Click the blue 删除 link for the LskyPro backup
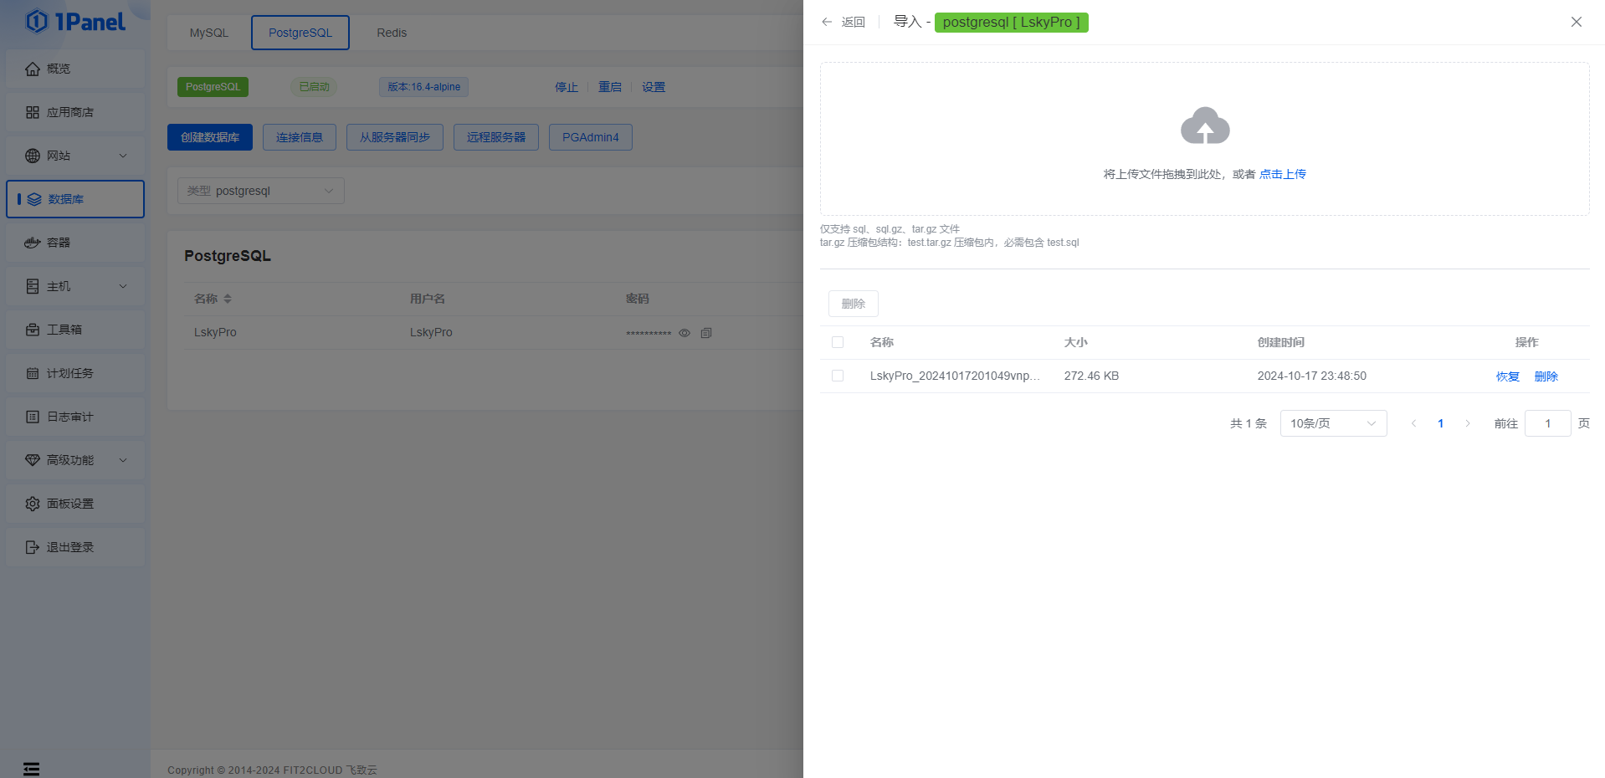 click(x=1546, y=376)
